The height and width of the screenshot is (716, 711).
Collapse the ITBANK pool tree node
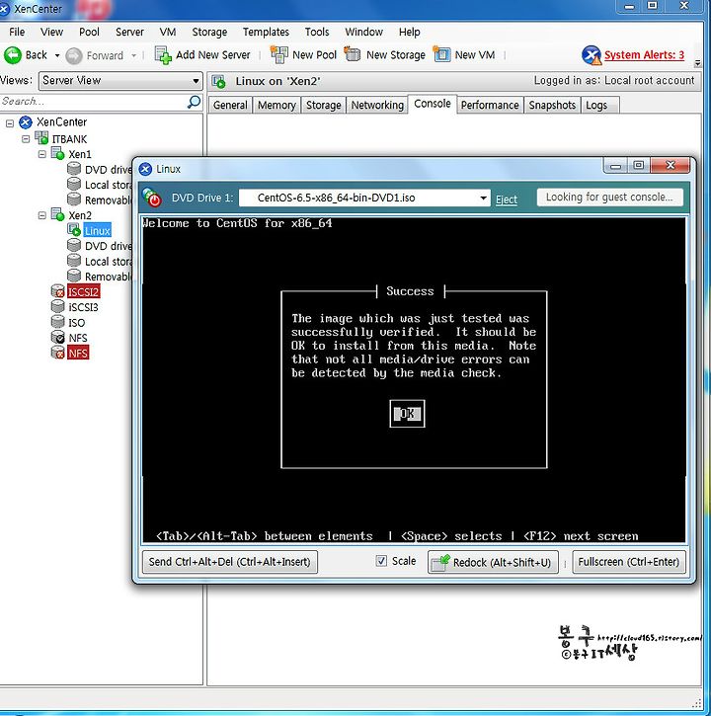coord(26,138)
